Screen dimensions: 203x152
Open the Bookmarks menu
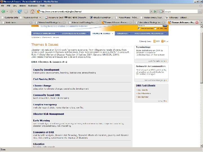[x=33, y=6]
